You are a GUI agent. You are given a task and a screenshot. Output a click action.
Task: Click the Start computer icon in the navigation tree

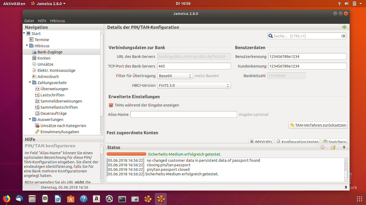(x=28, y=33)
